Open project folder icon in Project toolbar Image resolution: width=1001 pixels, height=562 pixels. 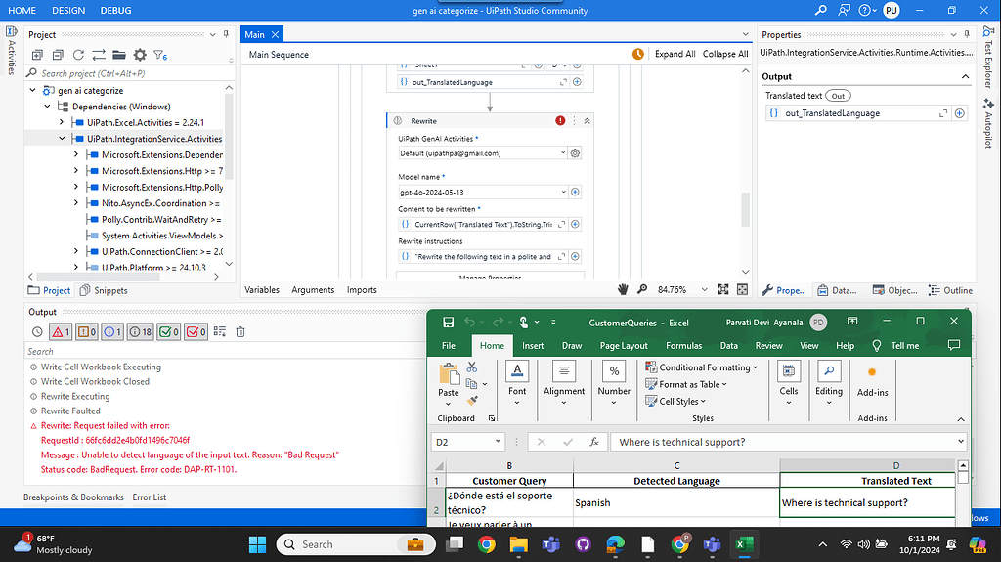pyautogui.click(x=118, y=55)
